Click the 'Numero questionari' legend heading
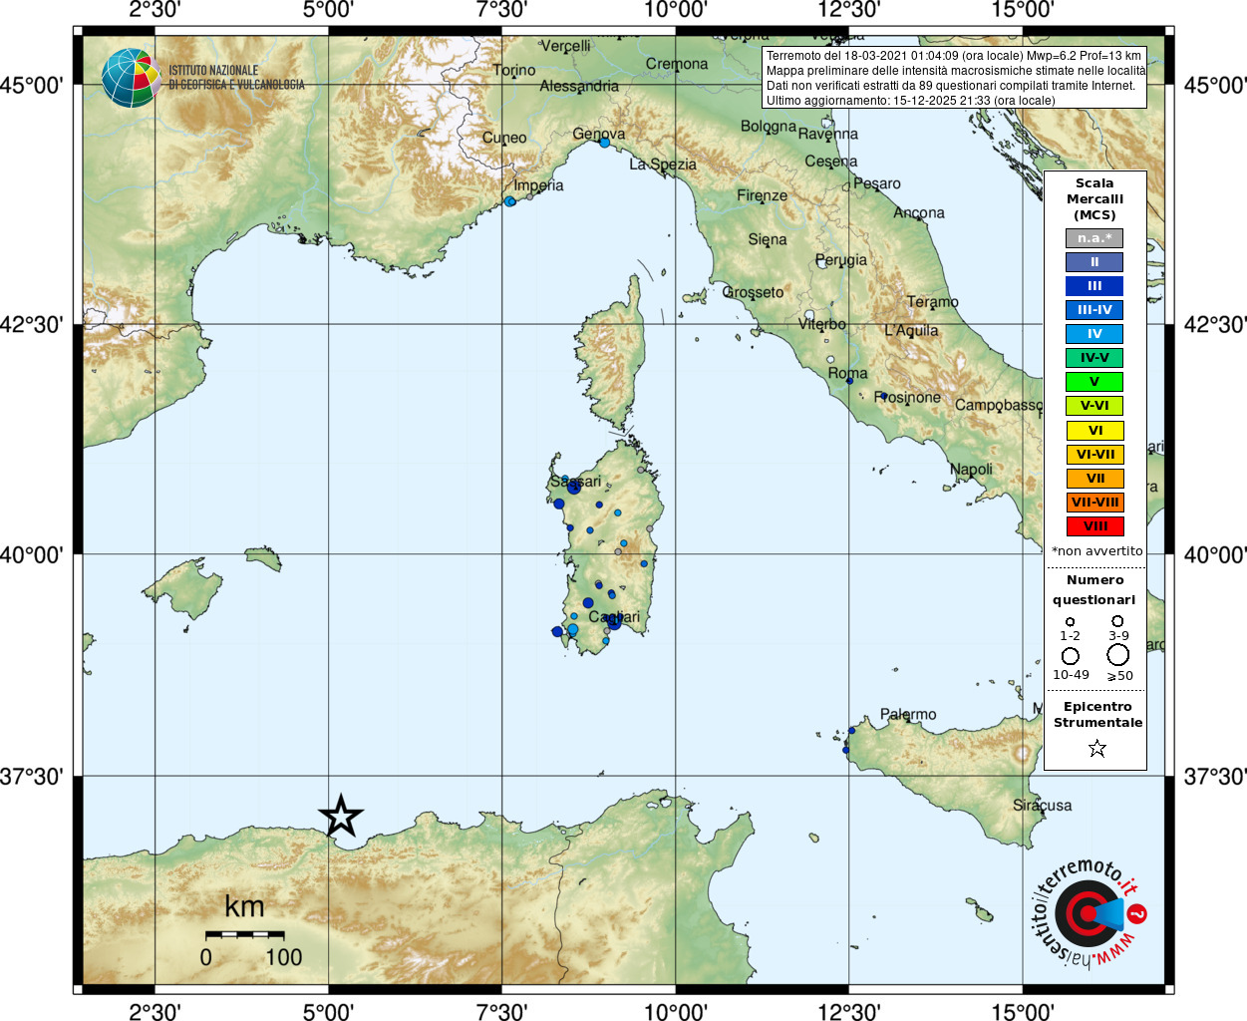Screen dimensions: 1247x1021 tap(1094, 589)
